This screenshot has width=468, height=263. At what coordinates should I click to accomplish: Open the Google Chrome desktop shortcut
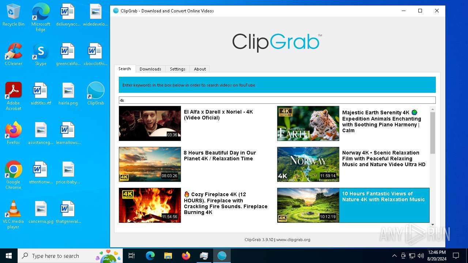pos(14,175)
